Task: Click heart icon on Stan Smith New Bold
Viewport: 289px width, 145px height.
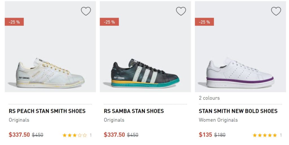Action: tap(276, 11)
